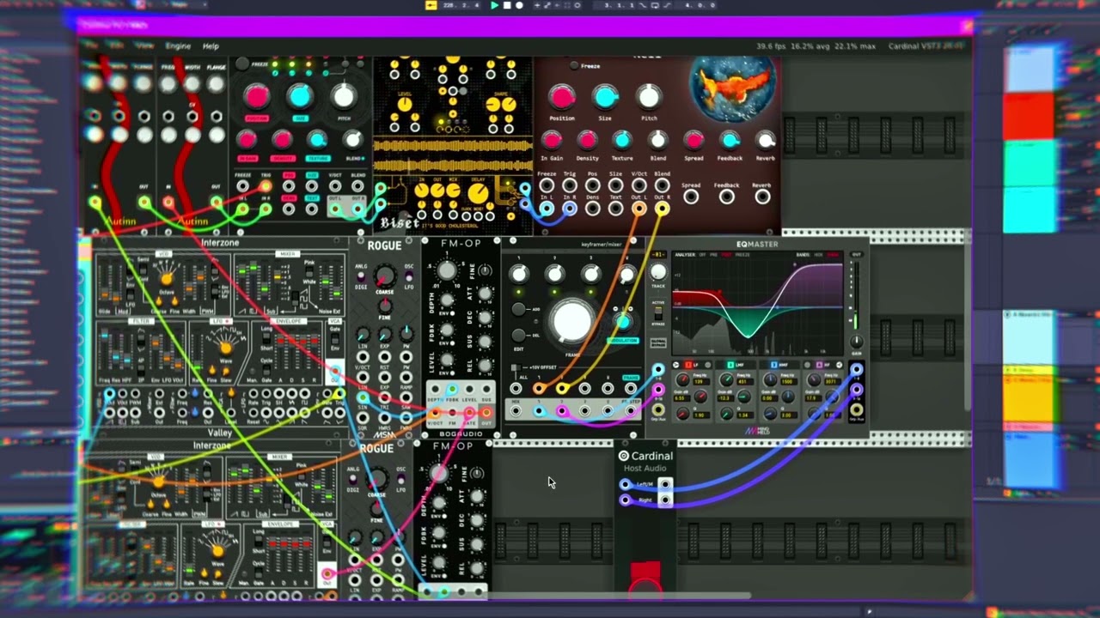
Task: Select Bands HIDE in EQMaster
Action: (818, 255)
